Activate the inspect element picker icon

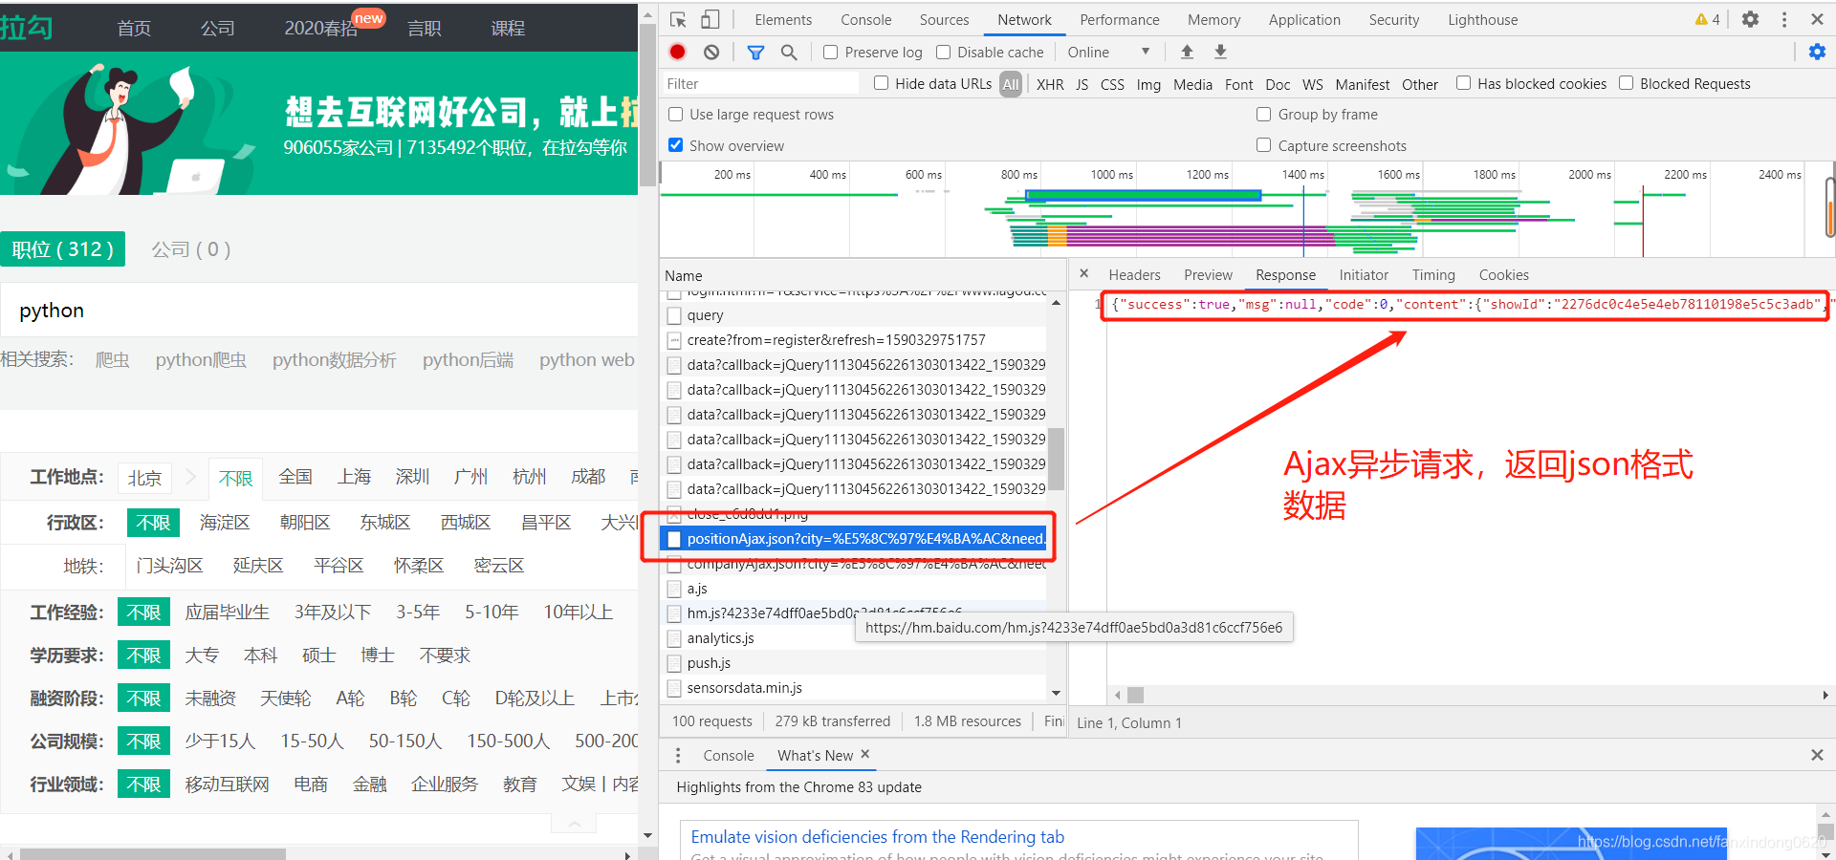click(x=678, y=19)
